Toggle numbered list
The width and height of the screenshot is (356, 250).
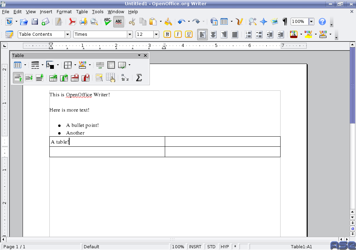click(248, 34)
